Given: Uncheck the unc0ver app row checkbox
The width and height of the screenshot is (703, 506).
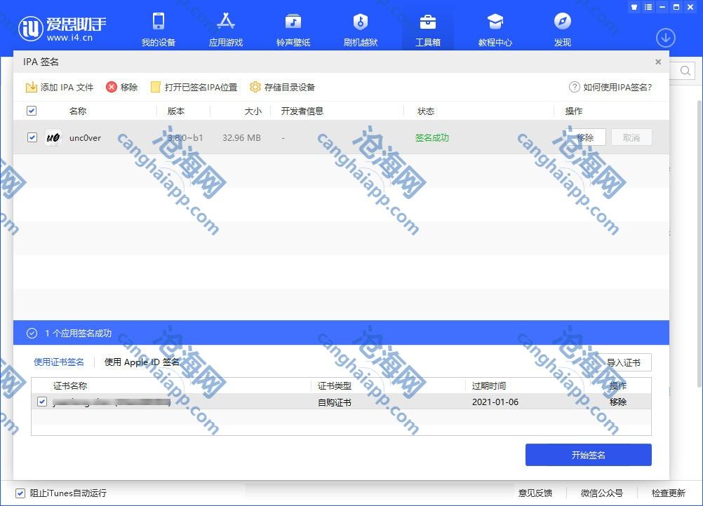Looking at the screenshot, I should [x=32, y=137].
